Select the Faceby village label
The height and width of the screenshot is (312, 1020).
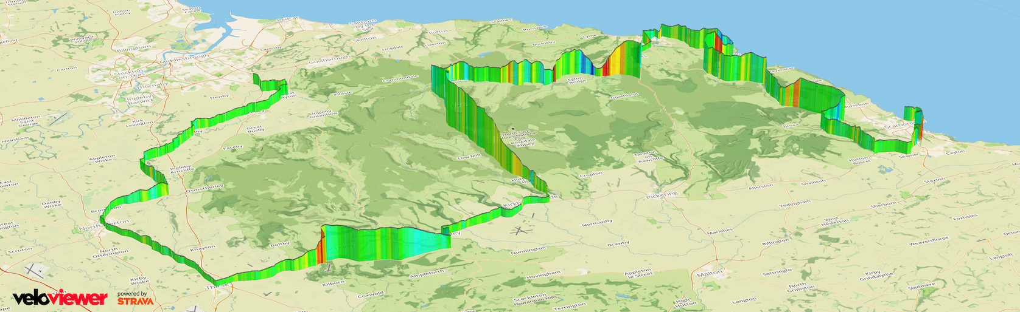point(232,148)
